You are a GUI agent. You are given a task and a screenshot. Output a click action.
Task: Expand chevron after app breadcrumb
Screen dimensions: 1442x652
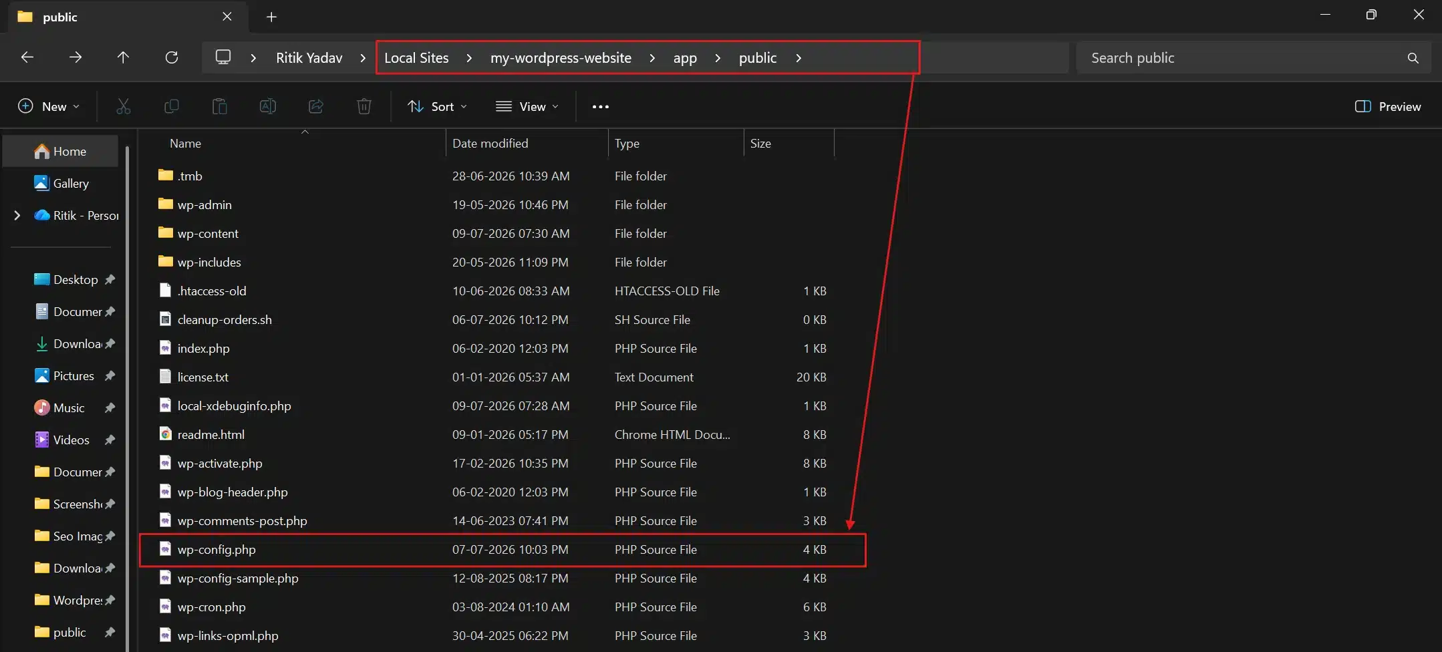(718, 58)
